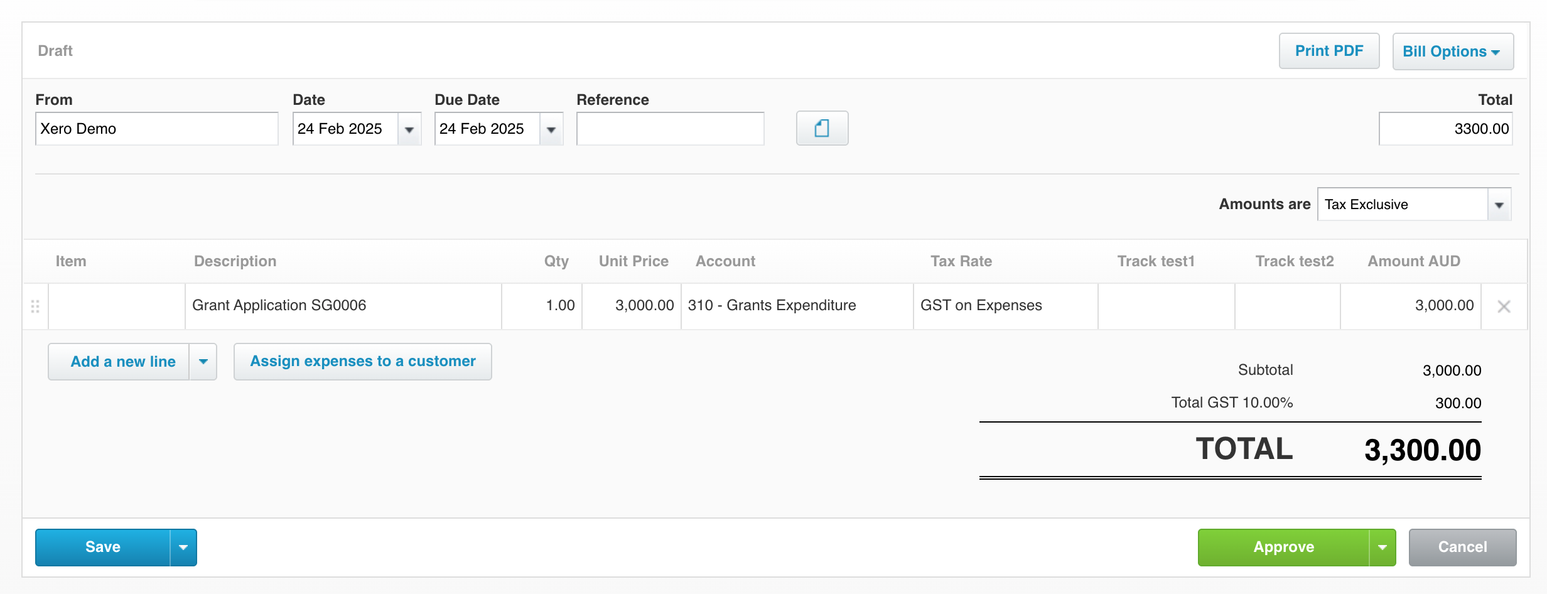Click into the Reference field
Screen dimensions: 1547x594
tap(670, 129)
